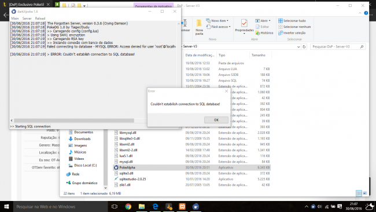Sort by Data de modificação column

[200, 55]
